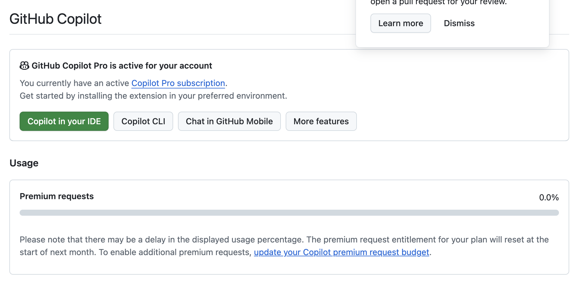This screenshot has width=584, height=287.
Task: Click the 'start of next month' line of the usage note
Action: (x=135, y=252)
